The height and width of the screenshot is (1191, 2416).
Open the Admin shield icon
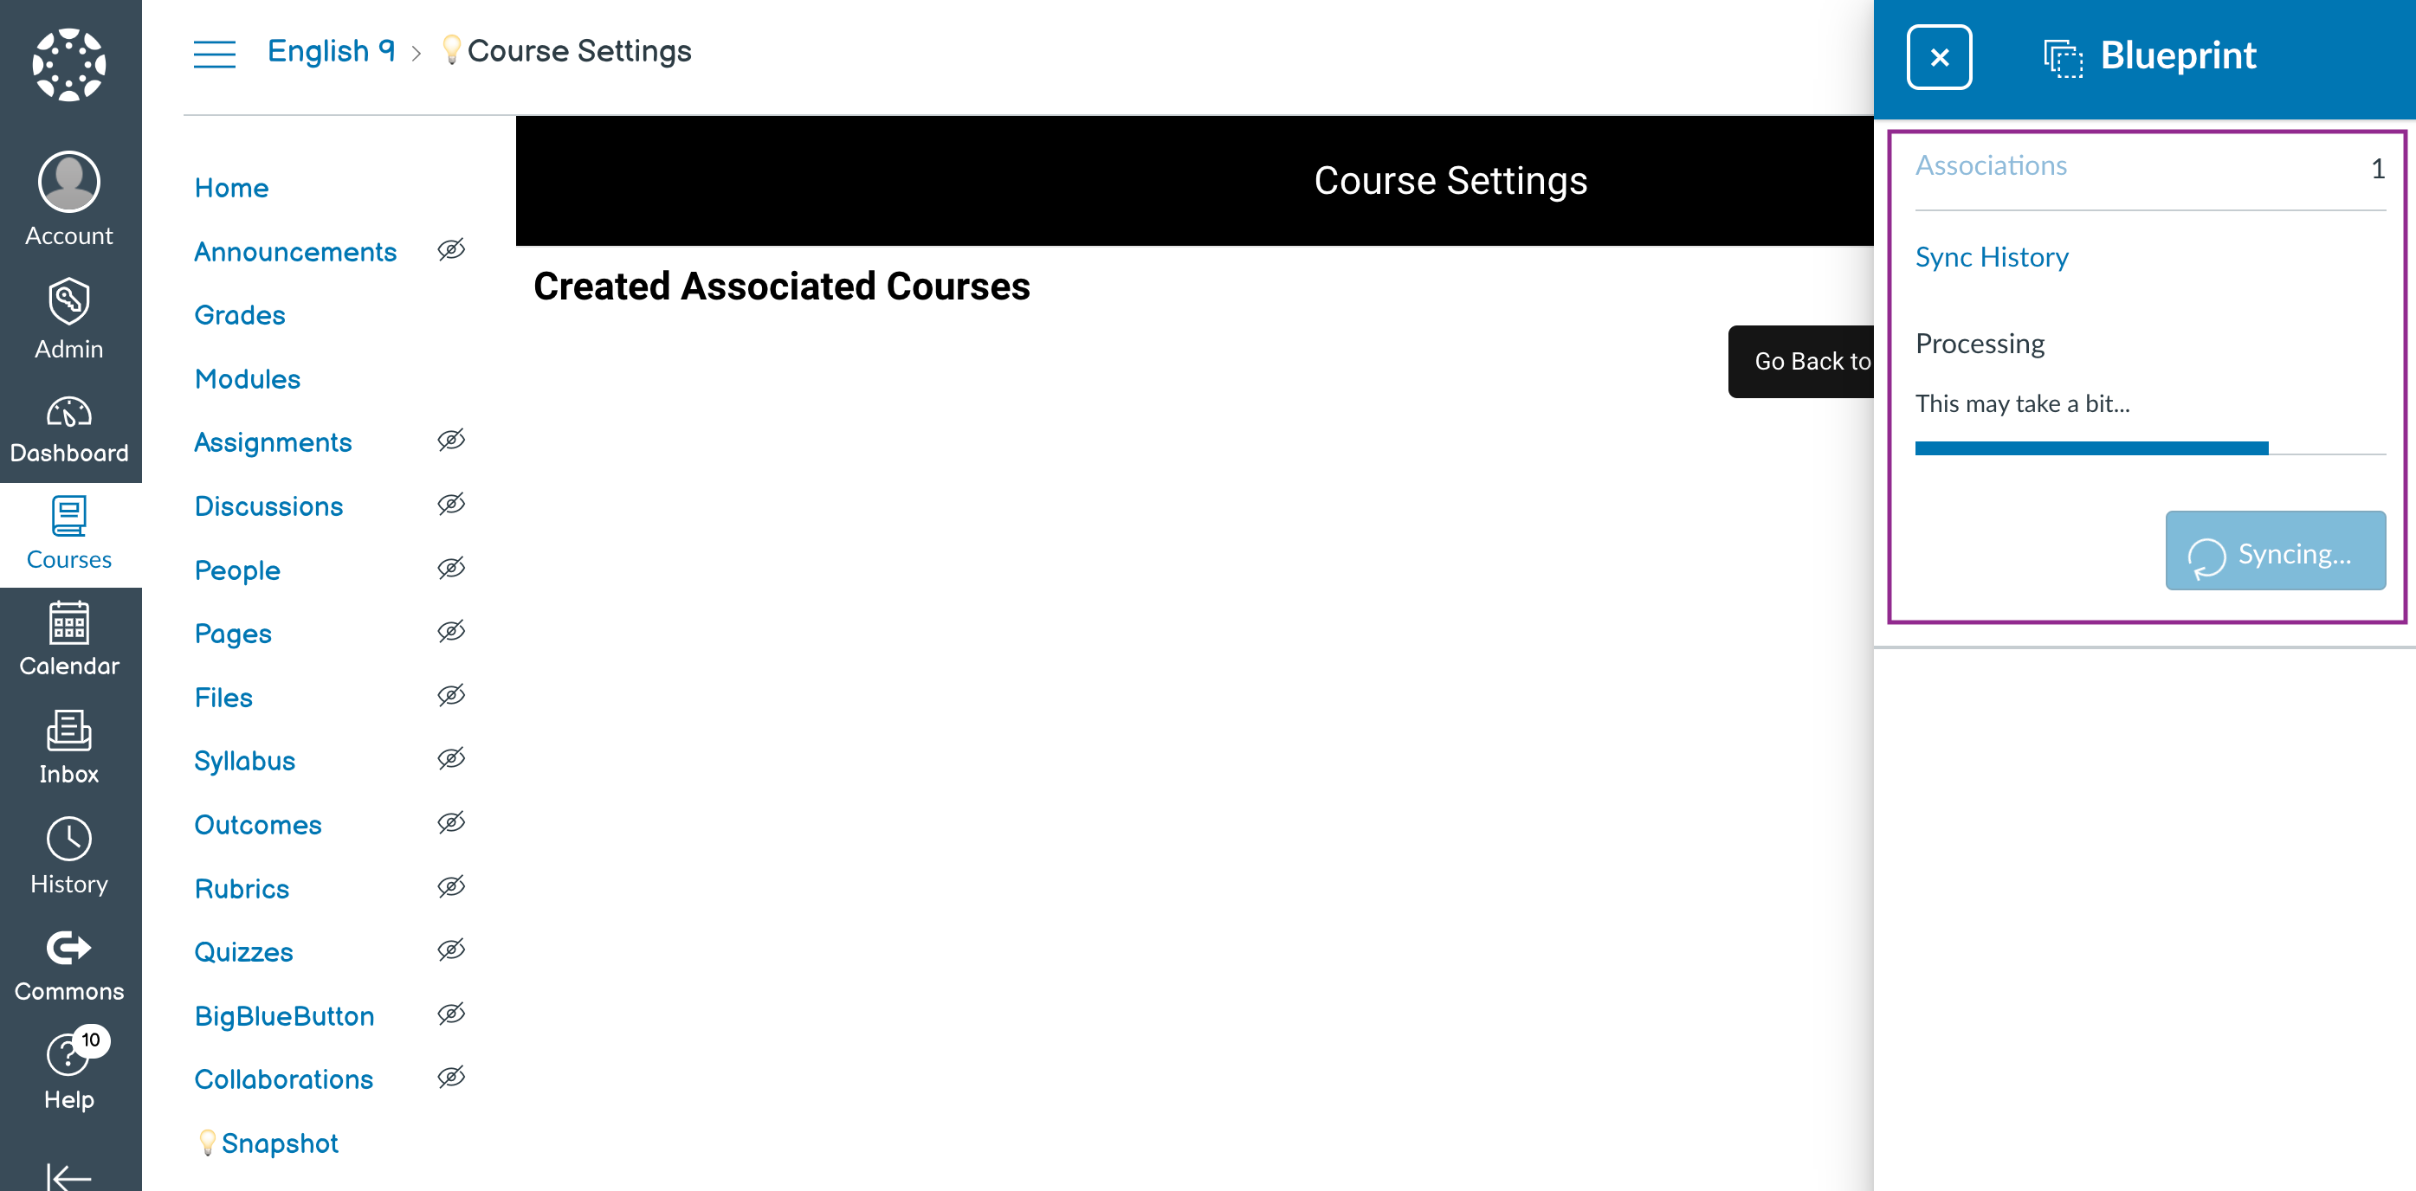68,302
